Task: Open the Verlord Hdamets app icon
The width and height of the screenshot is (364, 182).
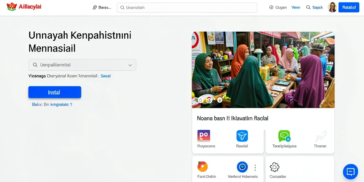Action: [x=242, y=167]
